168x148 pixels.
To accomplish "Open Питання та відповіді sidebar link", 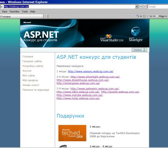I will coord(36,90).
